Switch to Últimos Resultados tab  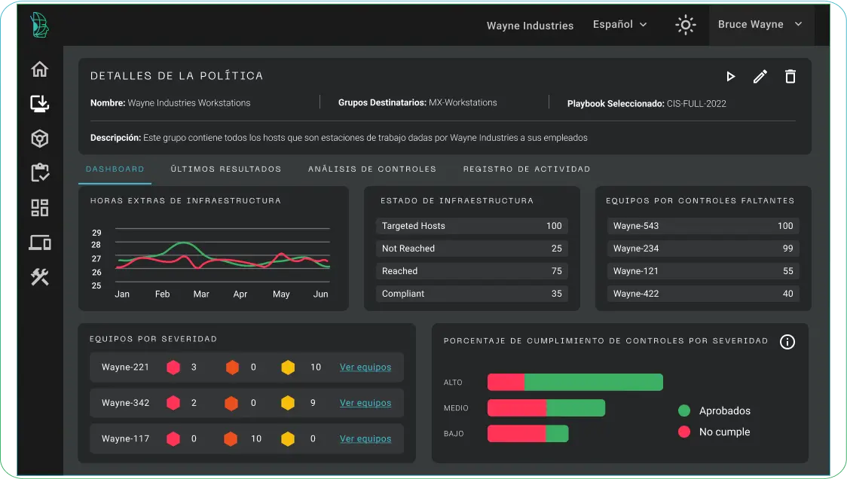[x=226, y=169]
